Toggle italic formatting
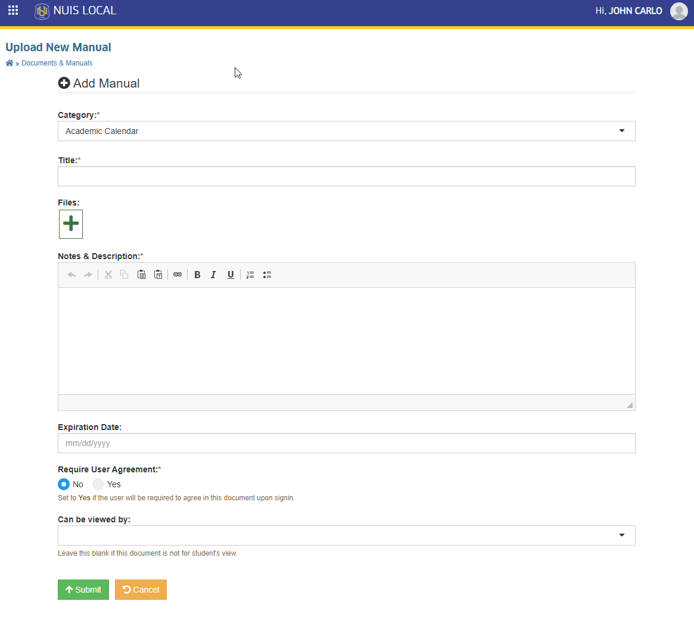This screenshot has width=694, height=623. click(213, 275)
